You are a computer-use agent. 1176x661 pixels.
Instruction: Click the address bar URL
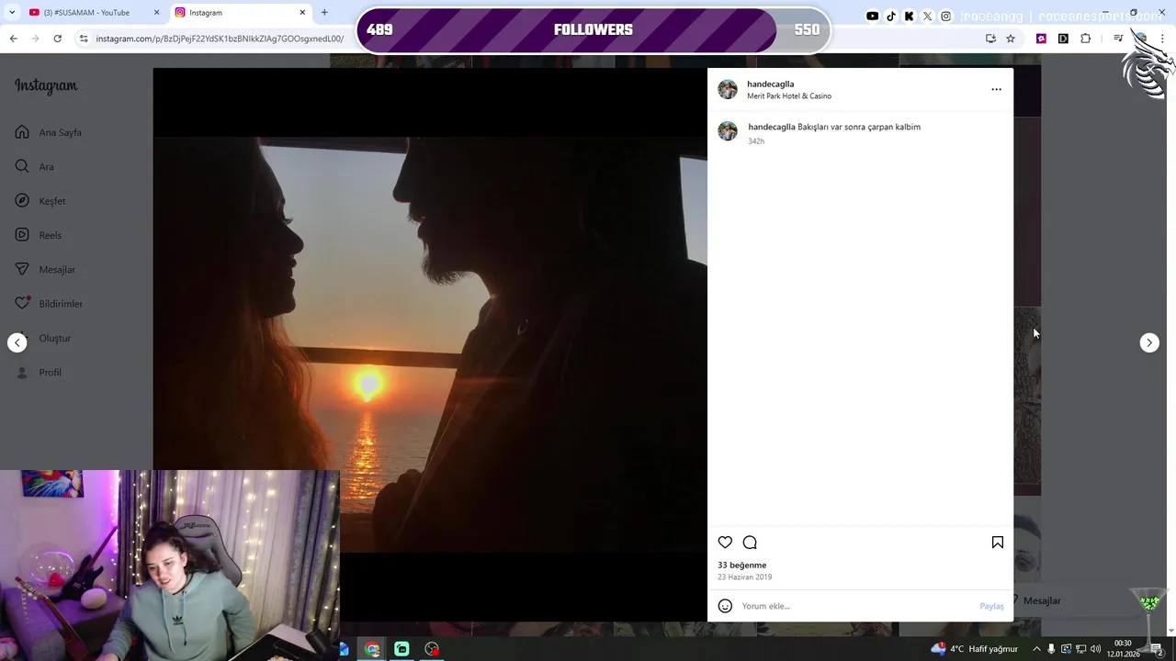point(220,39)
